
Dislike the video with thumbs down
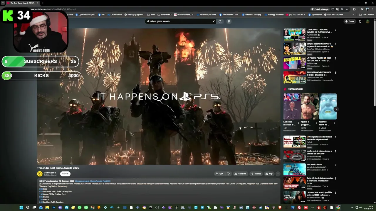coord(228,174)
